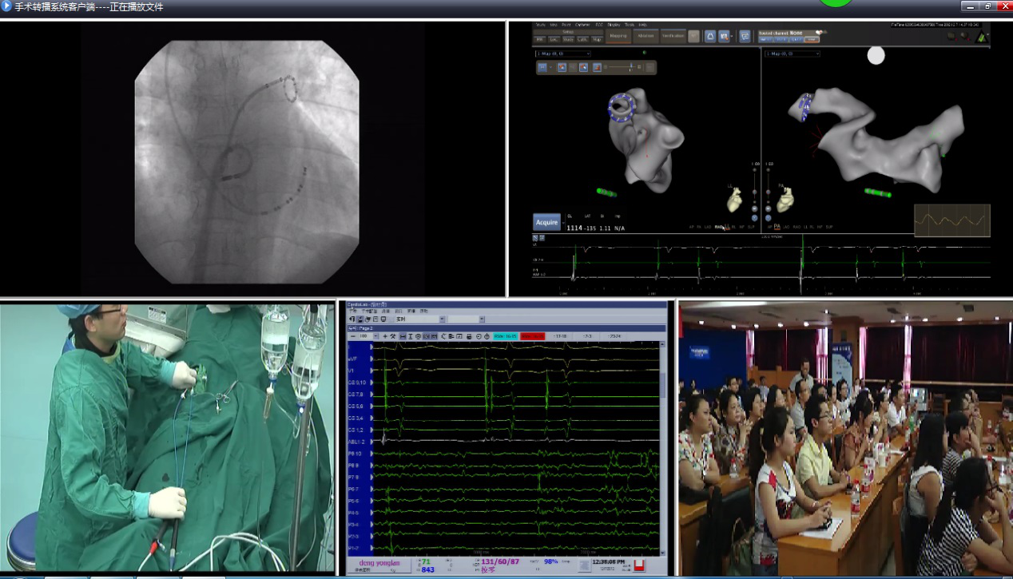Viewport: 1013px width, 579px height.
Task: Click the plus icon in CardioLab toolbar
Action: [385, 336]
